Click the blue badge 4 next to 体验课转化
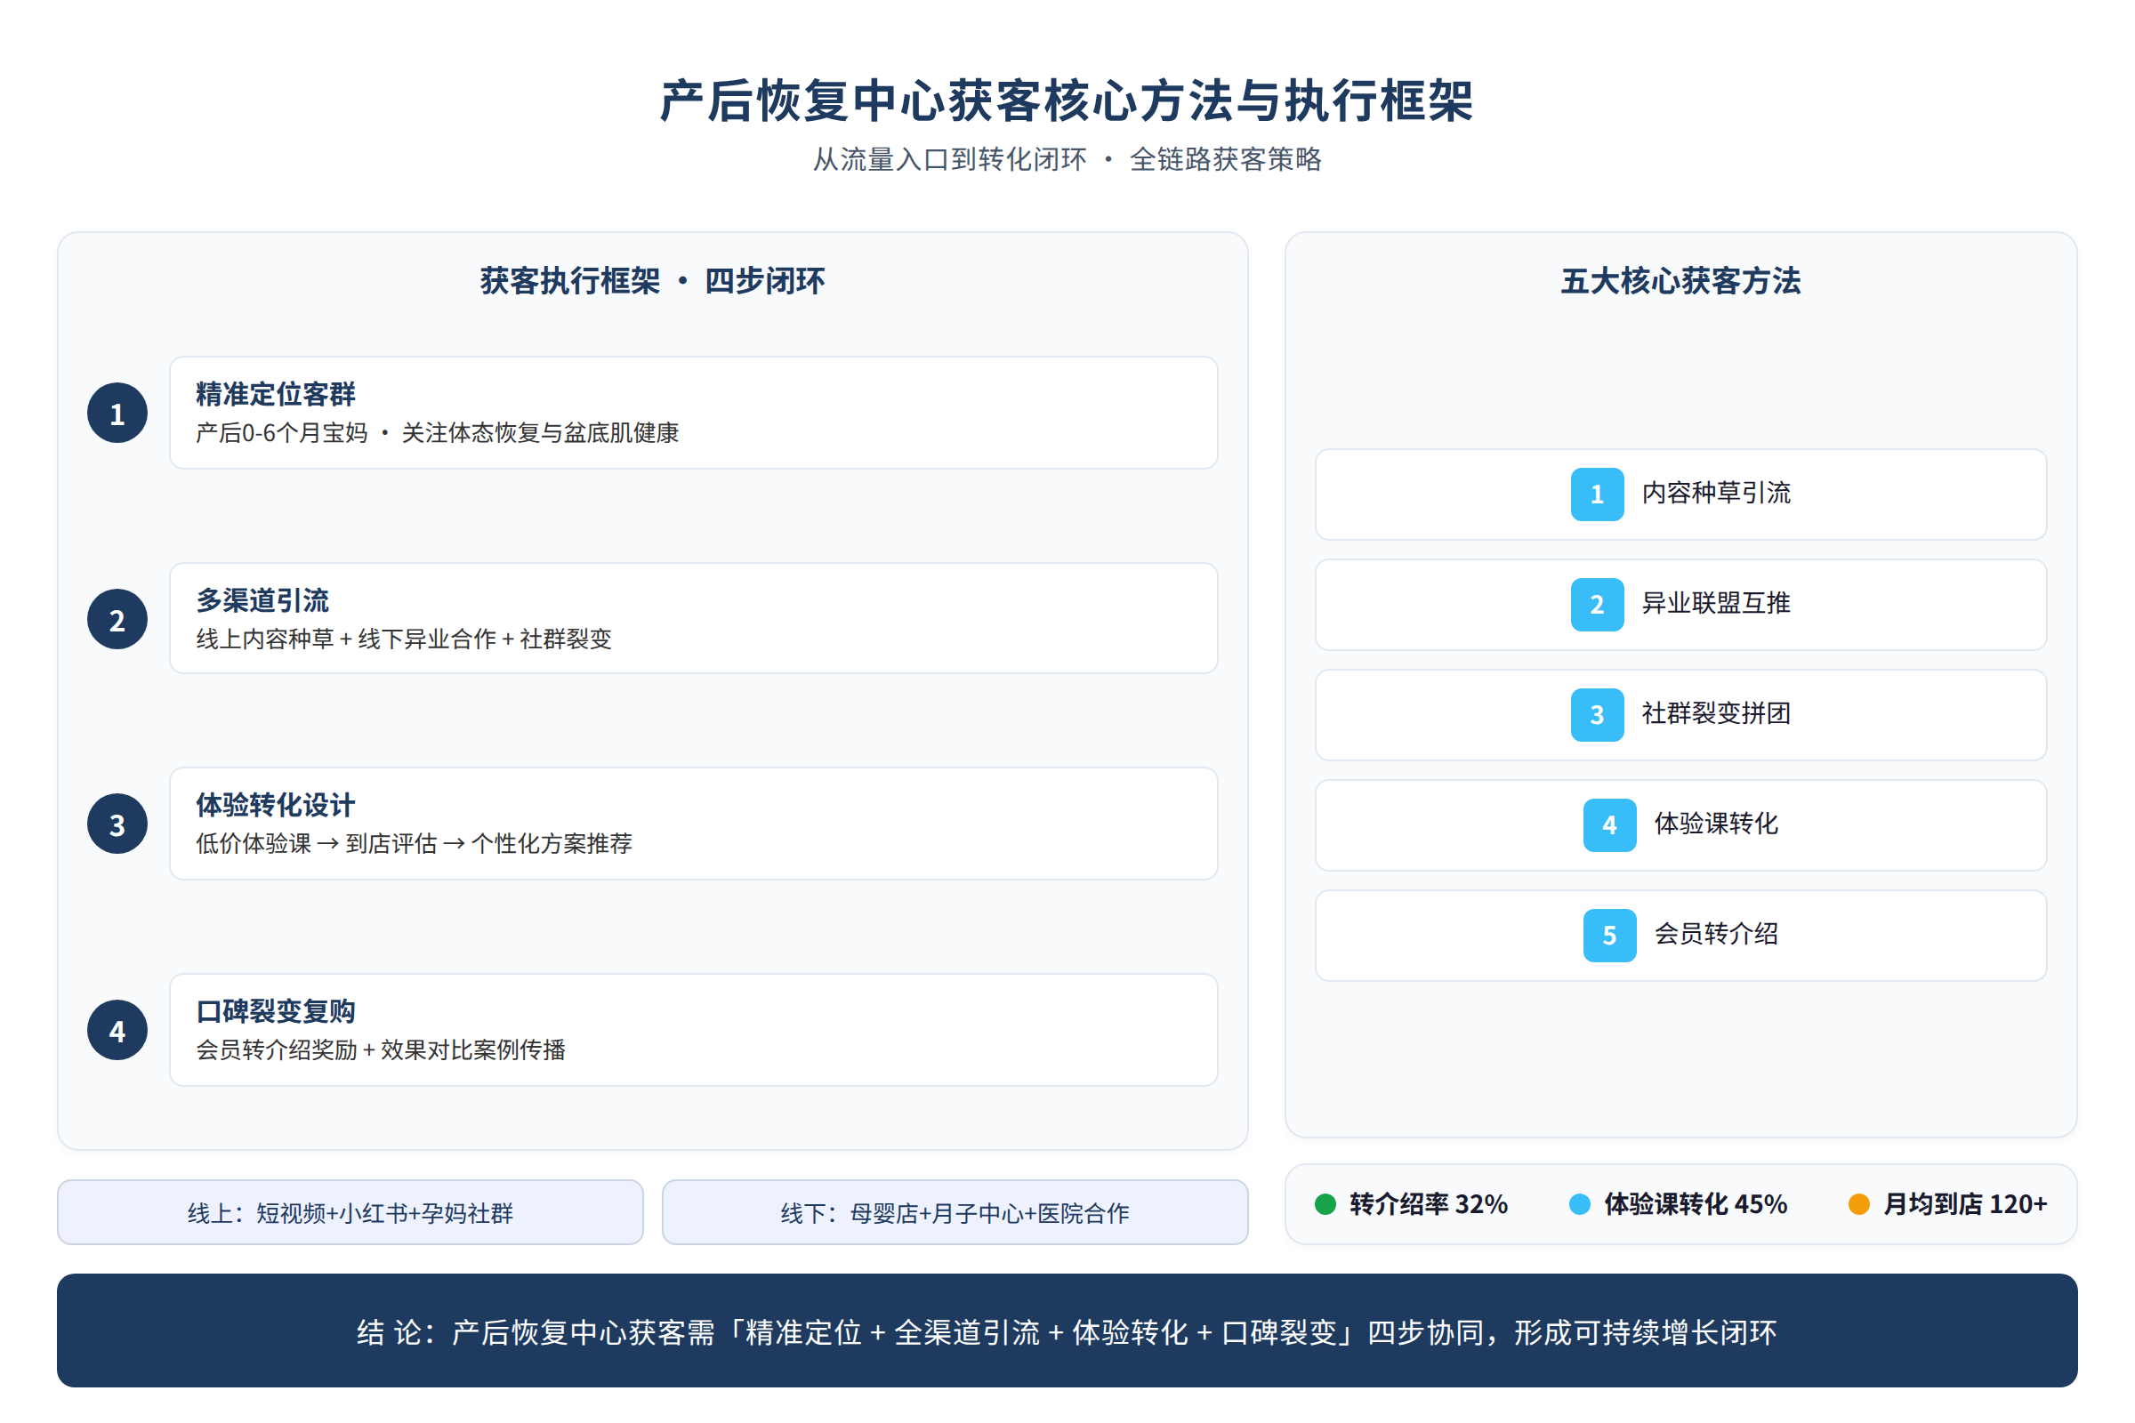2135x1423 pixels. (x=1609, y=825)
